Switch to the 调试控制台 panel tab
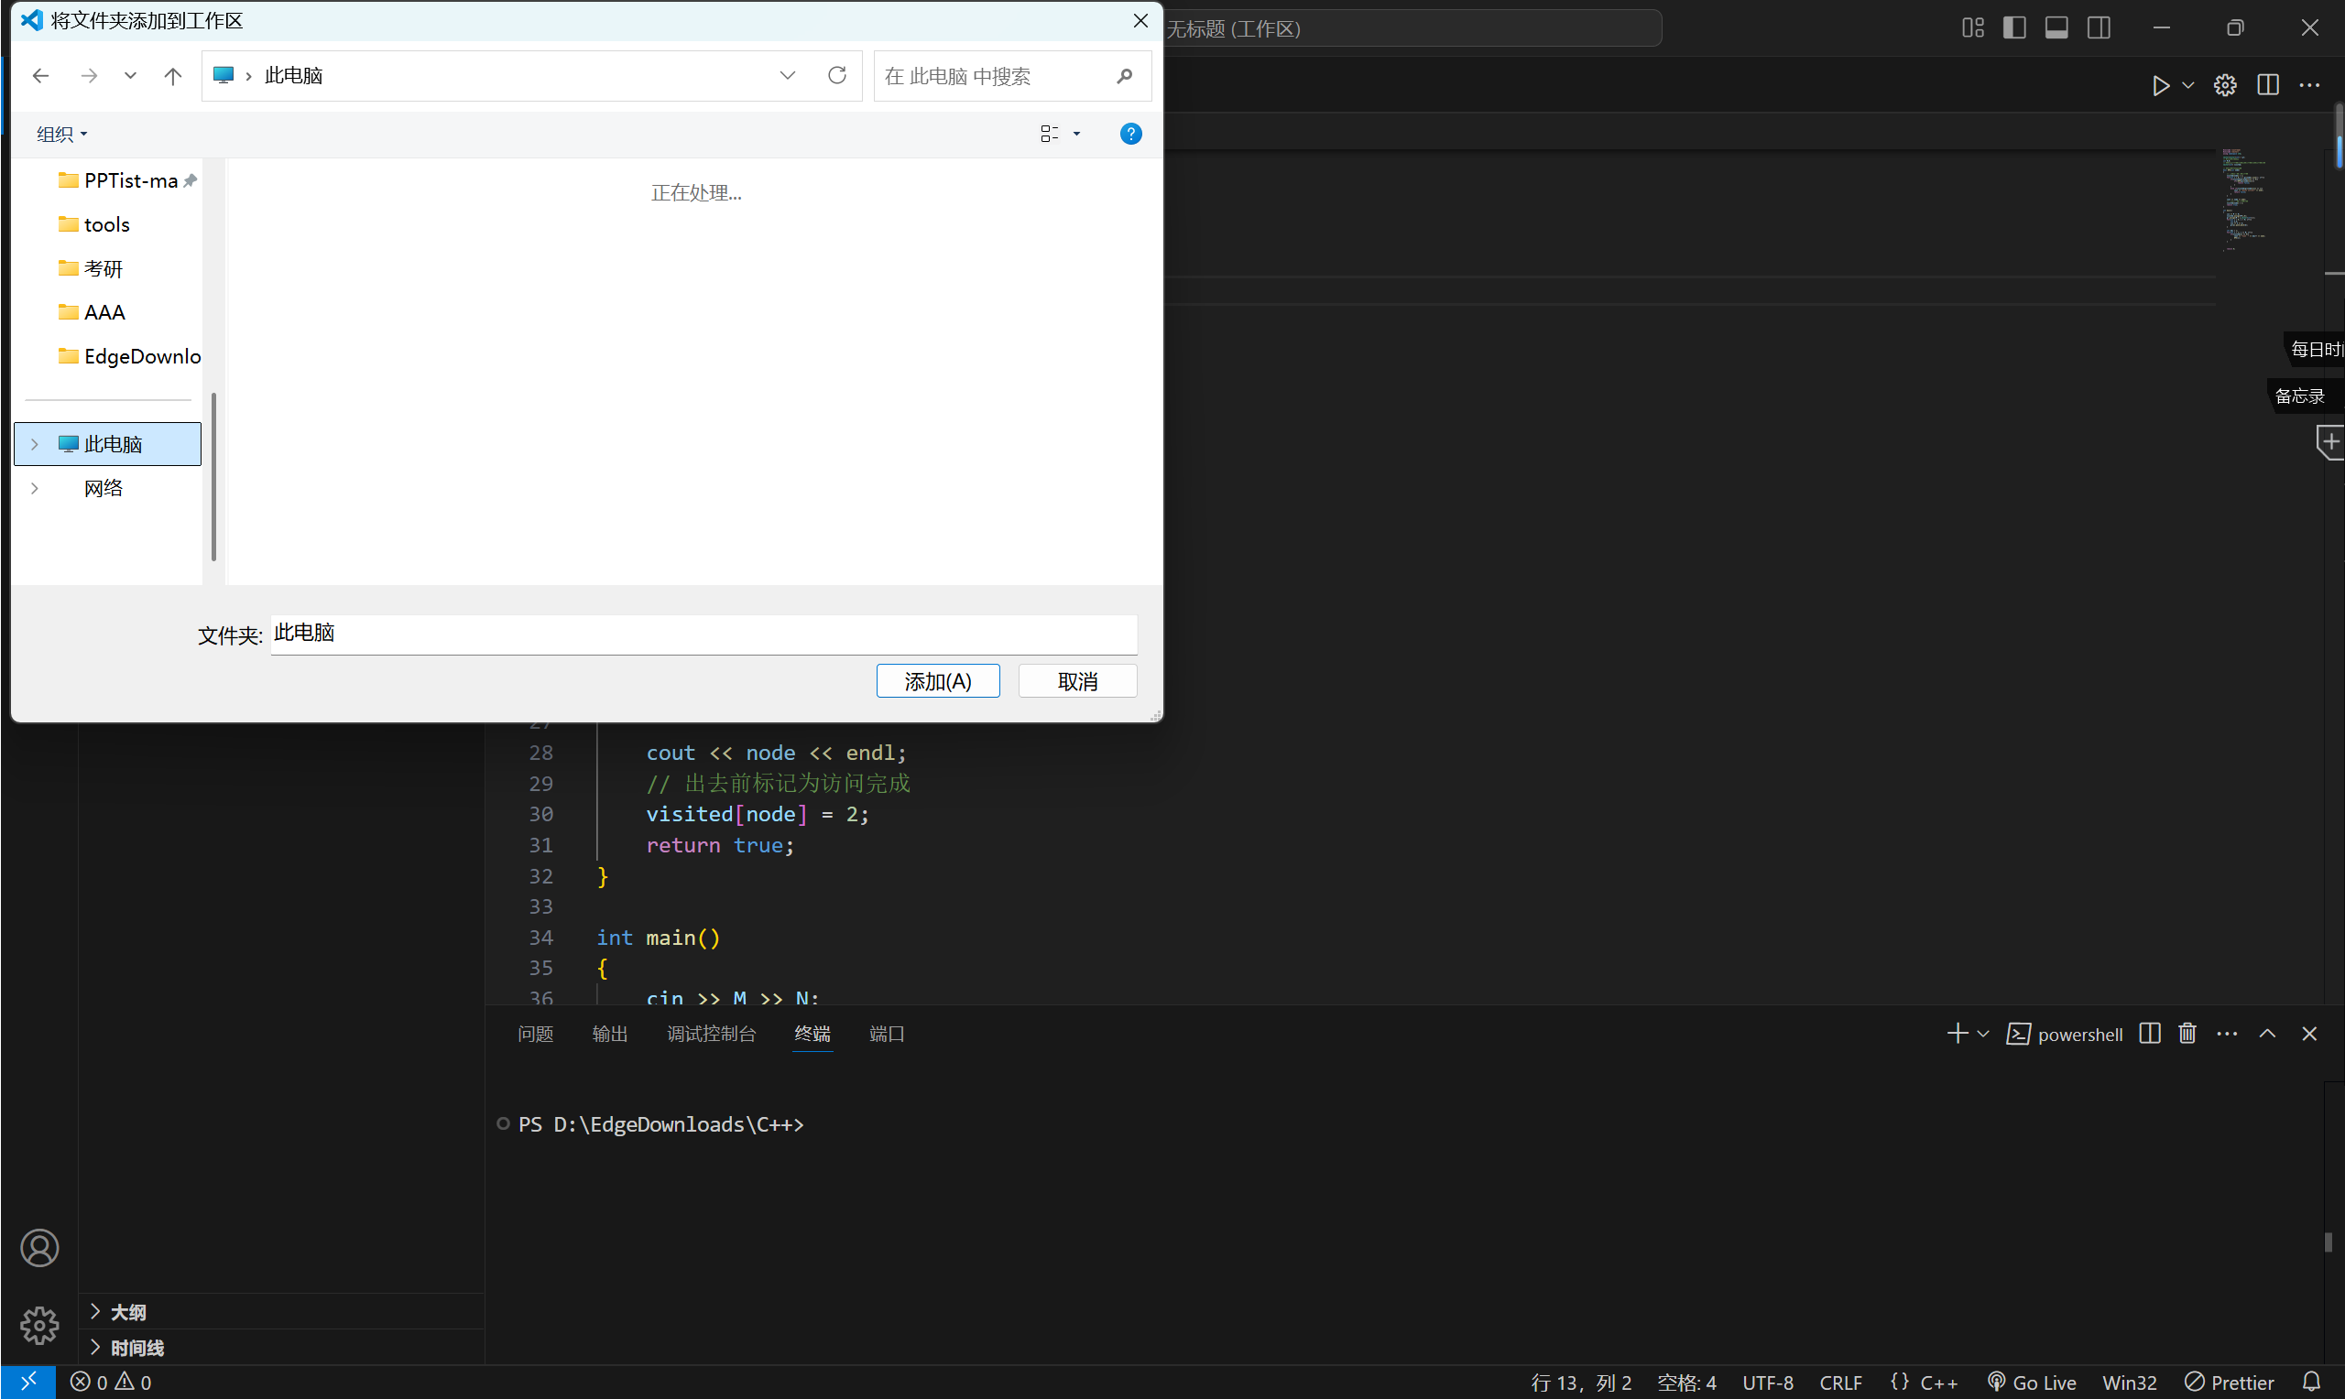The image size is (2345, 1399). (711, 1035)
